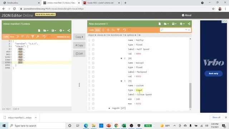Switch right panel to code mode
The width and height of the screenshot is (229, 129).
92,30
